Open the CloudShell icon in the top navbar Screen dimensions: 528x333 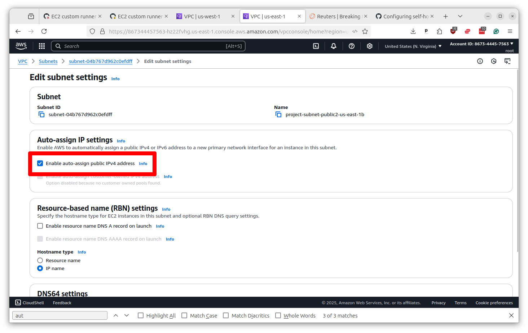316,46
